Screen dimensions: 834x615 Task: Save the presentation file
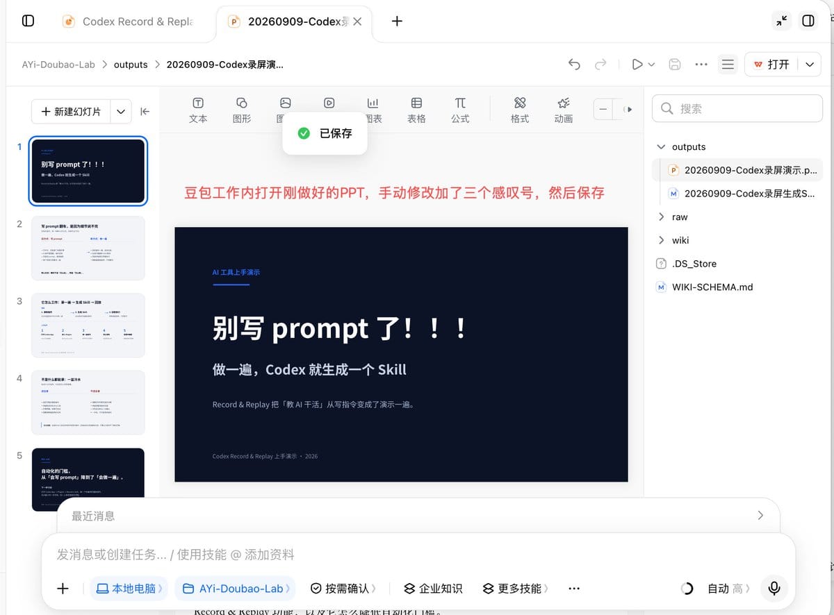(x=674, y=65)
